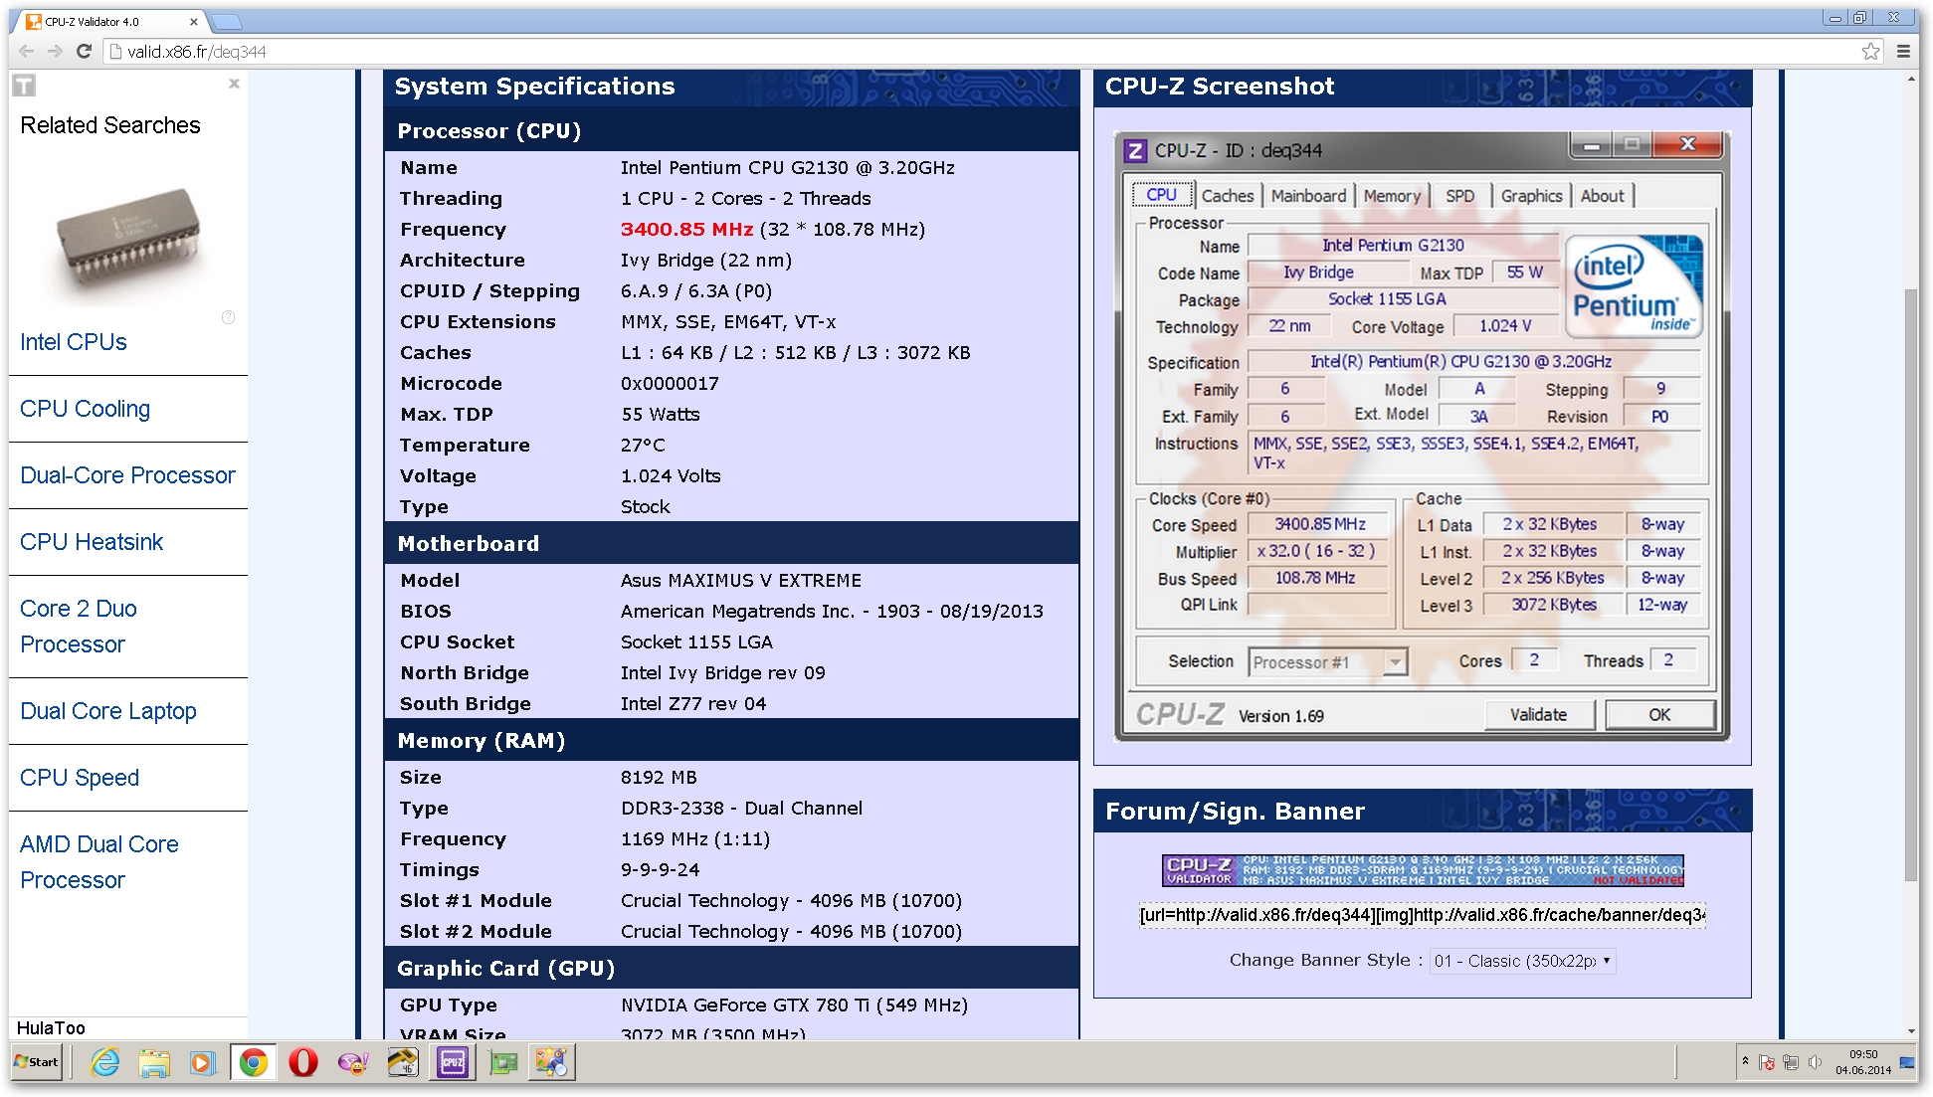1933x1097 pixels.
Task: Open Yahoo Messenger taskbar icon
Action: click(353, 1063)
